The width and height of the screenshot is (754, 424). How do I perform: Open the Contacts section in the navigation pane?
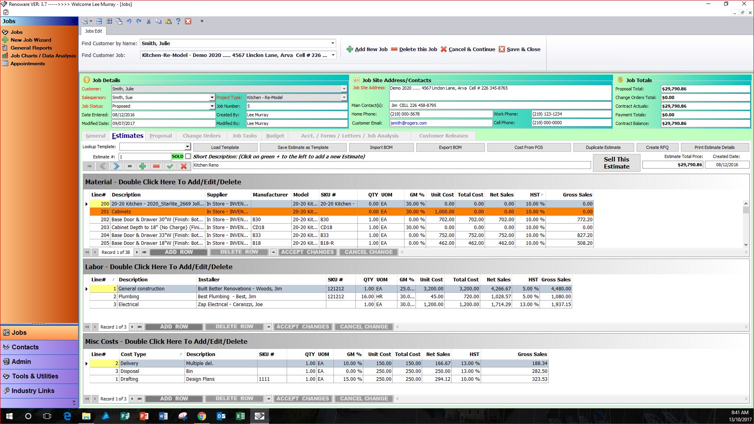tap(39, 347)
